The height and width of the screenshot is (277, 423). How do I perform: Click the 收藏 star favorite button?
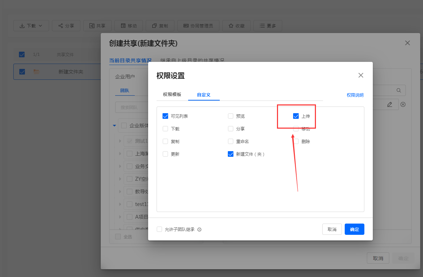click(236, 26)
